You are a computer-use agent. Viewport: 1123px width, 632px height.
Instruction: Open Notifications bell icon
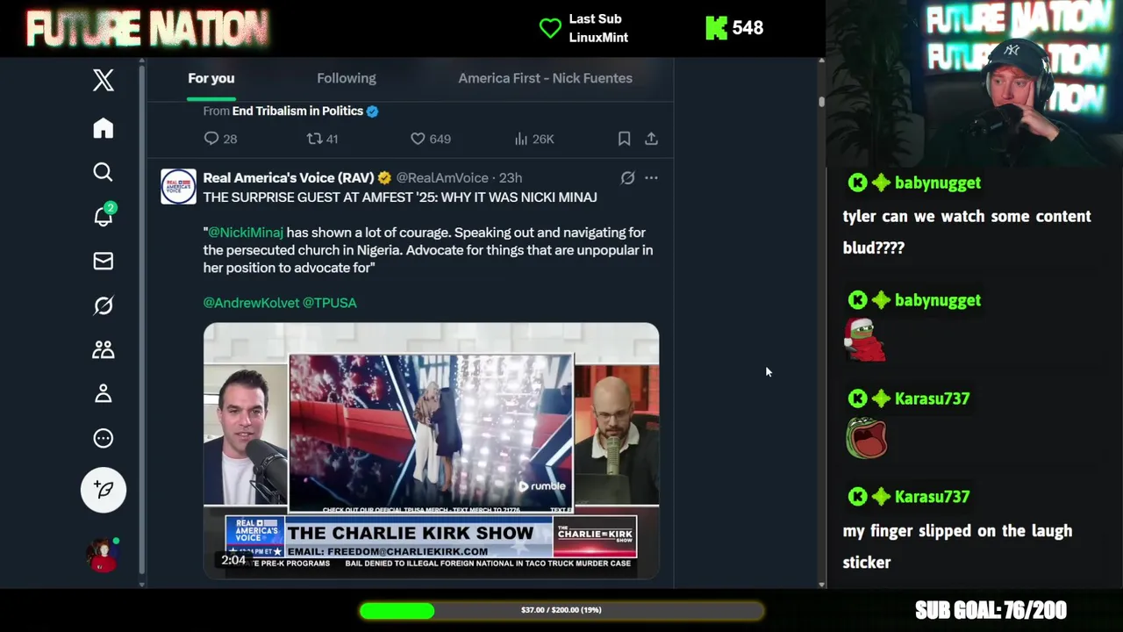pos(104,215)
